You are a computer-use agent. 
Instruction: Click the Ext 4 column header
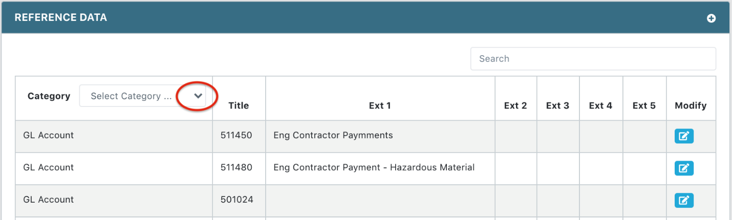coord(600,106)
